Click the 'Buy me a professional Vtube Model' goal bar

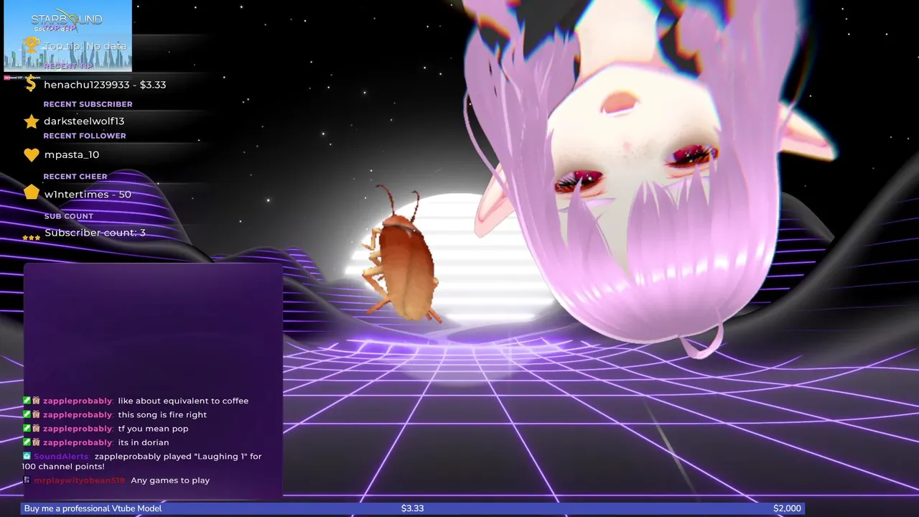(413, 508)
